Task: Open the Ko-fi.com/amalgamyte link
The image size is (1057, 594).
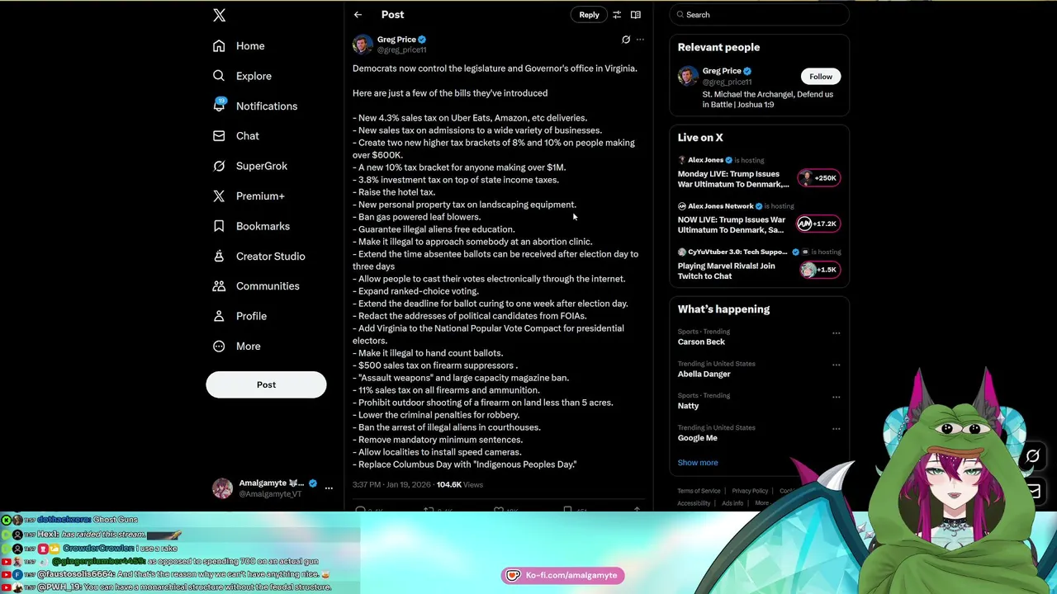Action: [x=562, y=575]
